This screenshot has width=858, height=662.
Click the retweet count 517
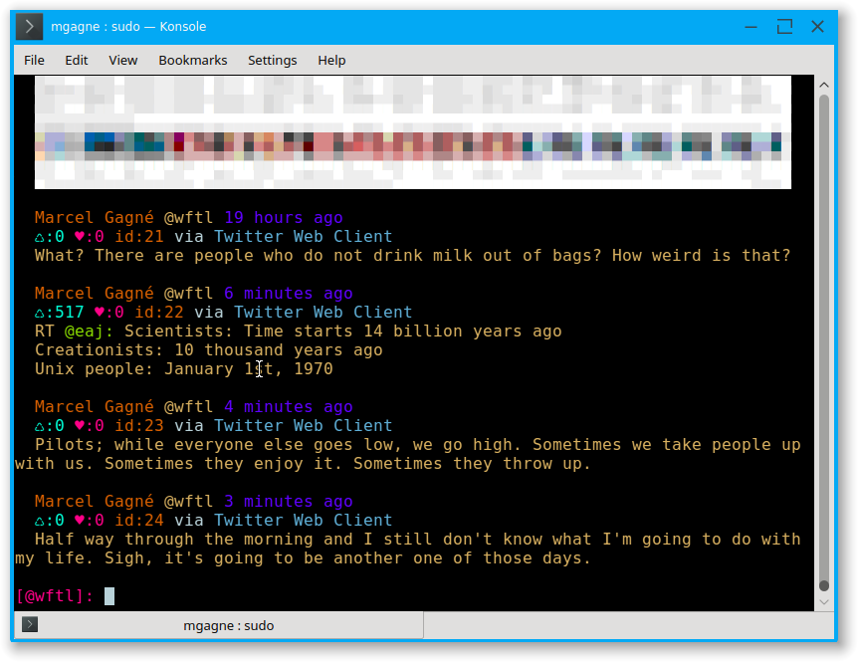[x=69, y=312]
